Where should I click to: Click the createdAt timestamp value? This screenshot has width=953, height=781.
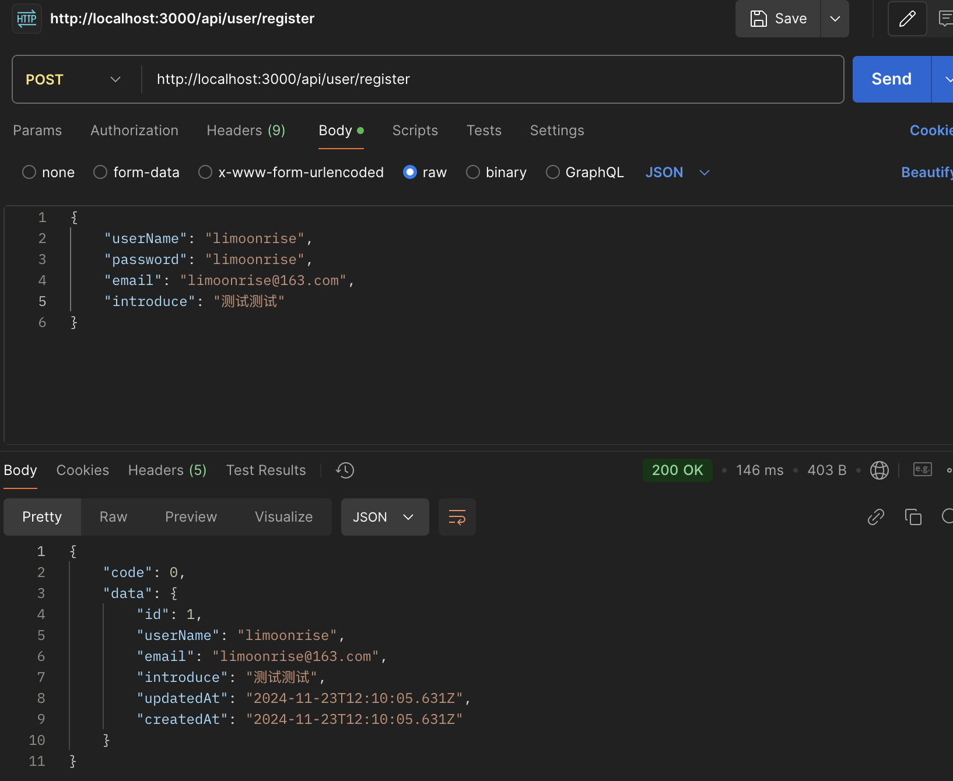click(355, 719)
